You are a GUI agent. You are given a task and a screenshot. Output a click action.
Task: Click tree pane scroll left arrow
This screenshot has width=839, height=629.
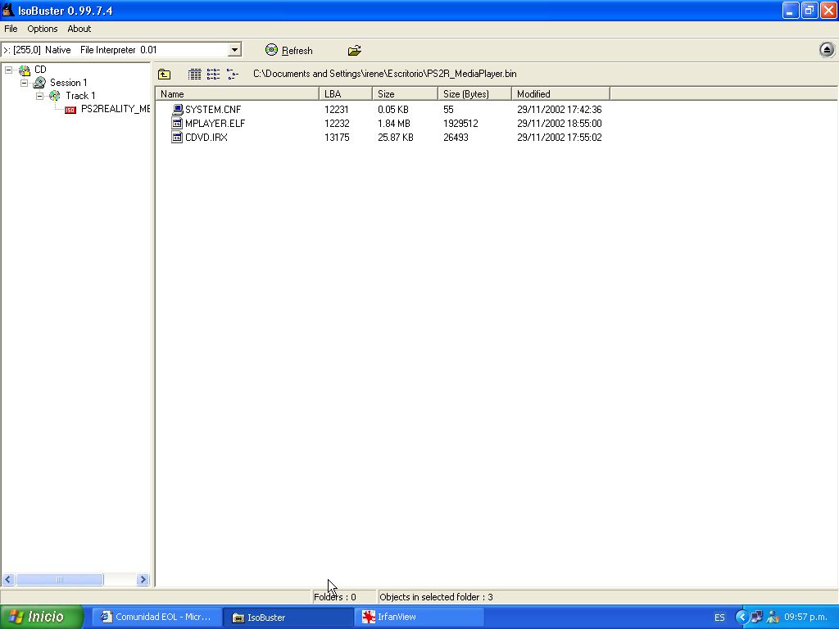click(8, 580)
